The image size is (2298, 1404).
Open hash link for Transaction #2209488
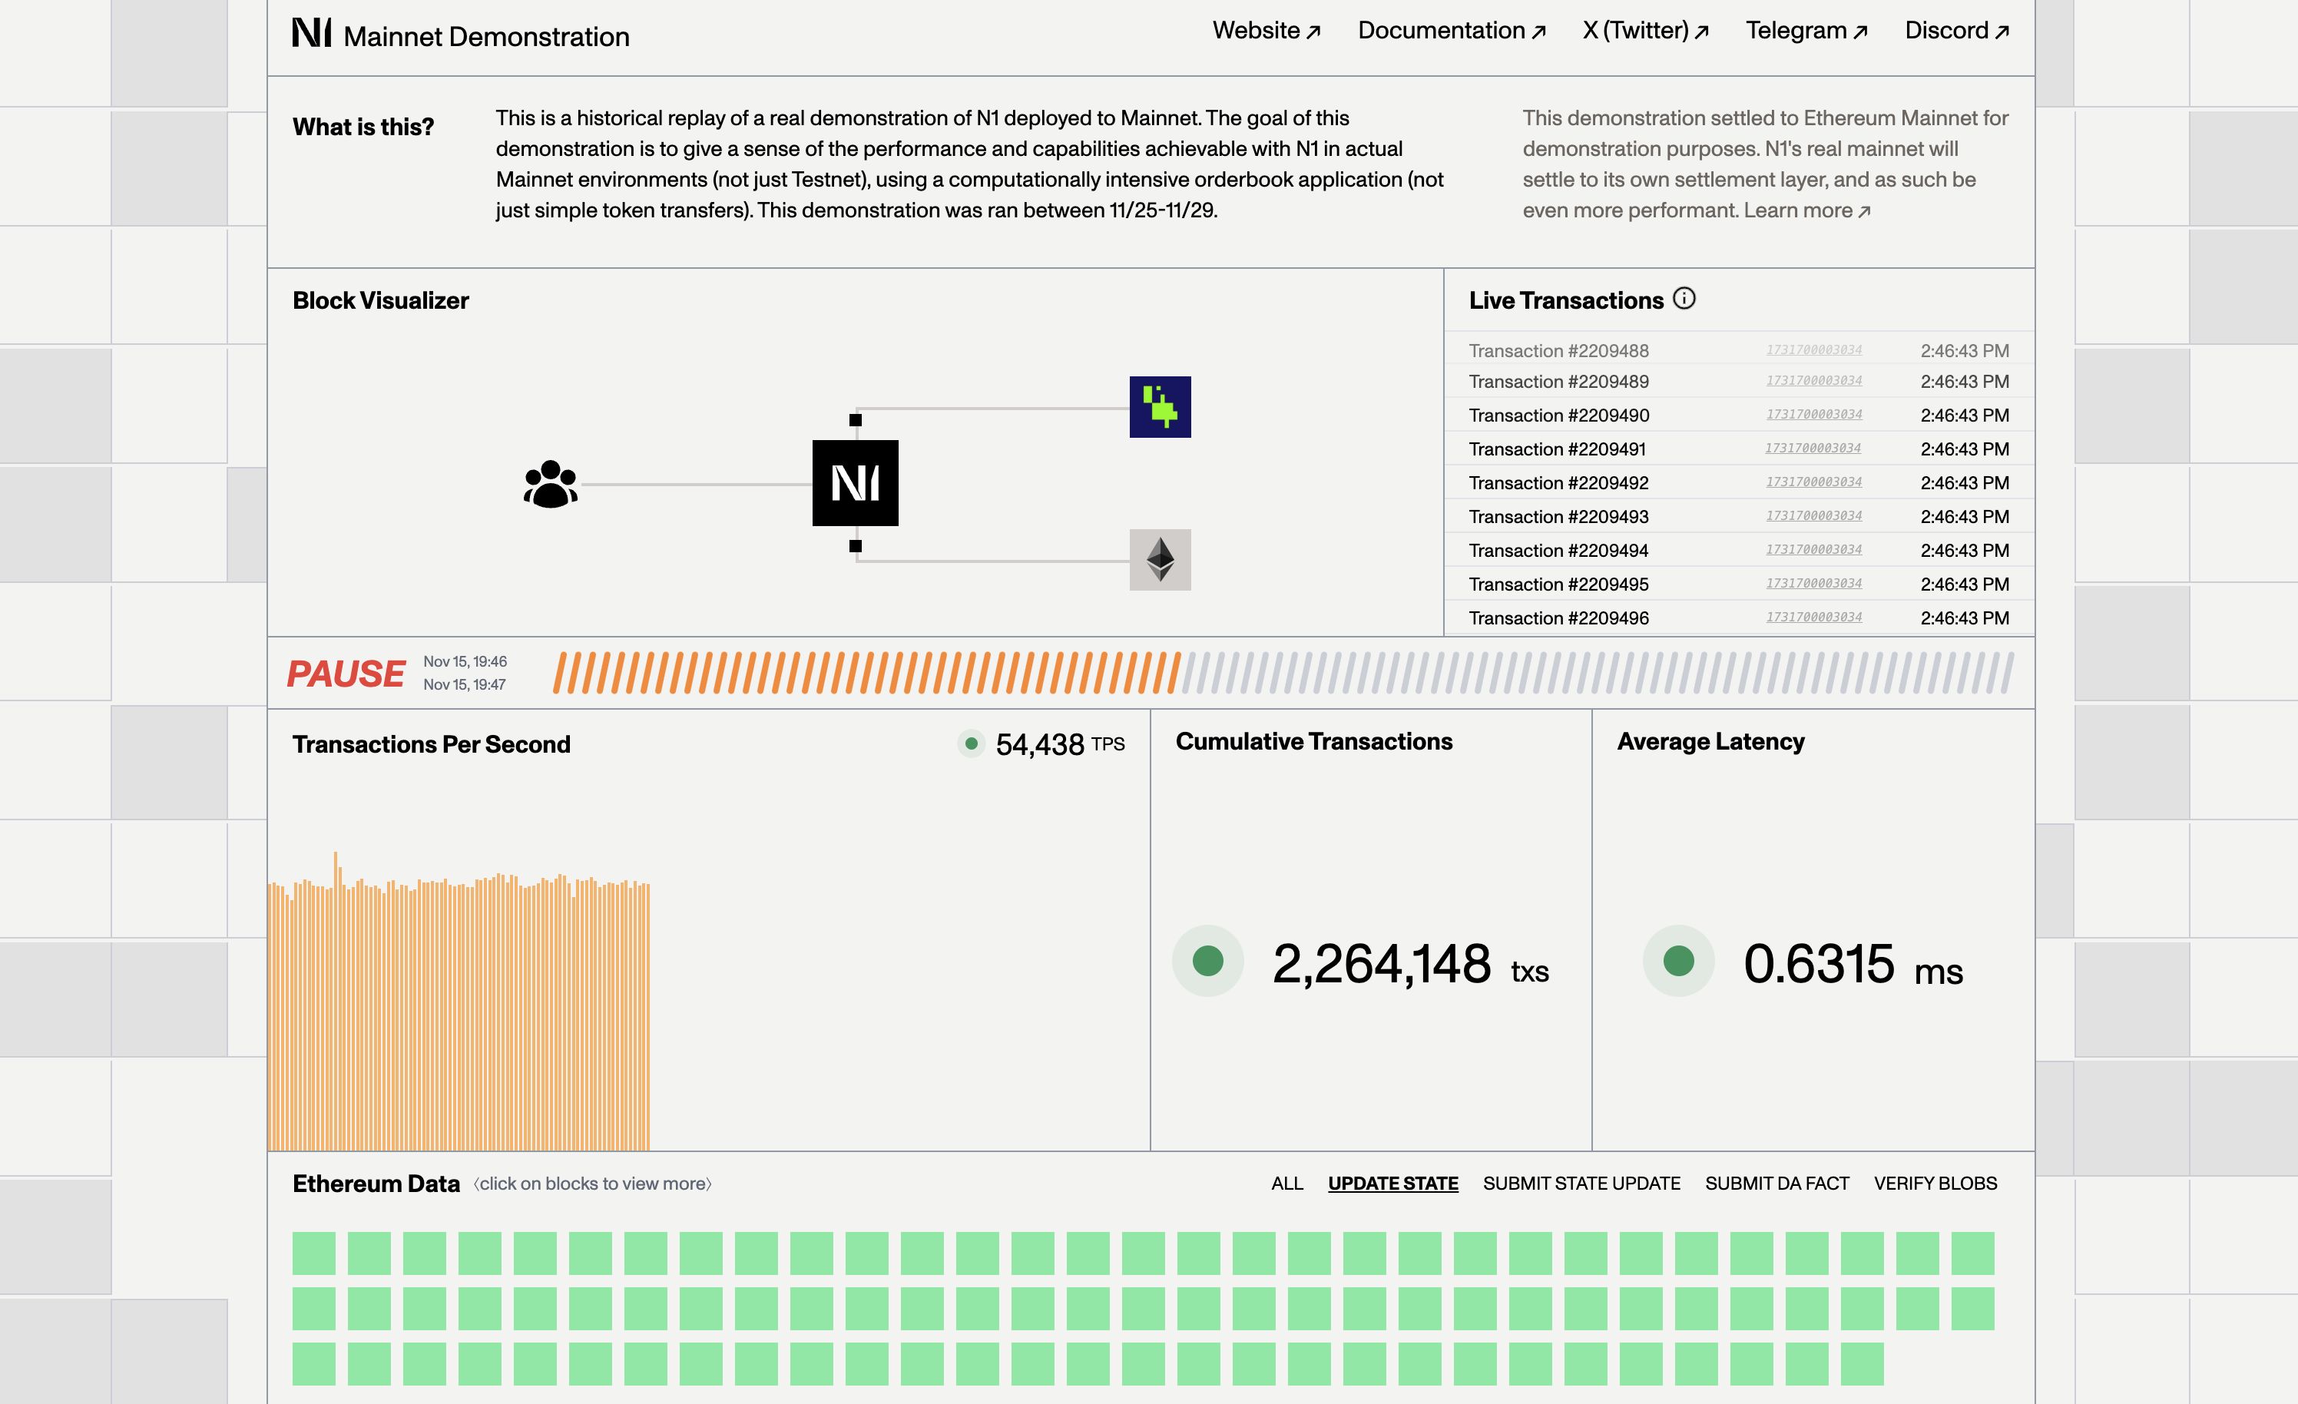click(1814, 349)
